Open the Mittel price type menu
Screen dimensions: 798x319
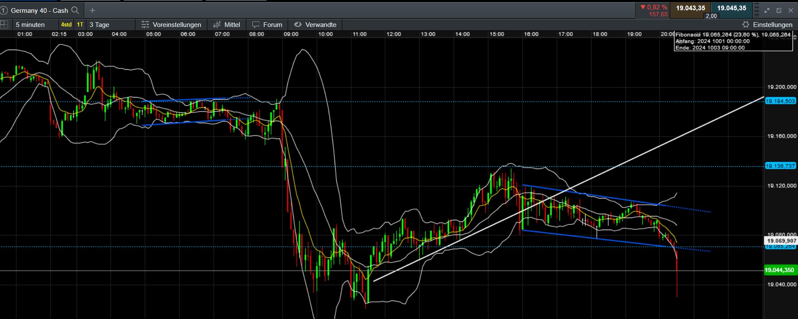(x=227, y=25)
